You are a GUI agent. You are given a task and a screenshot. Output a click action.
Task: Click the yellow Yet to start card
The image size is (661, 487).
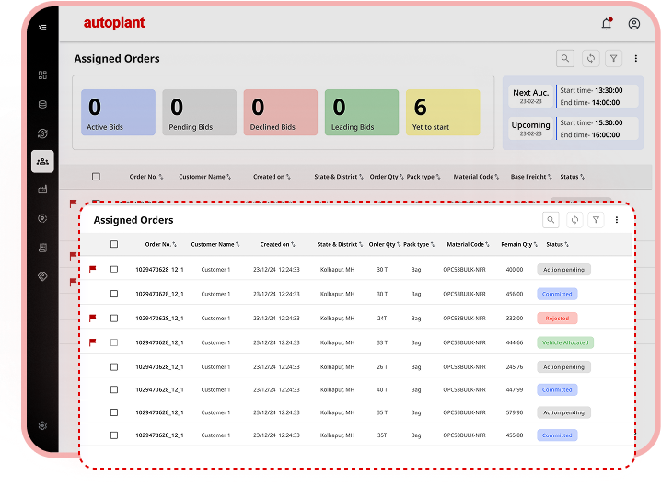[x=443, y=112]
